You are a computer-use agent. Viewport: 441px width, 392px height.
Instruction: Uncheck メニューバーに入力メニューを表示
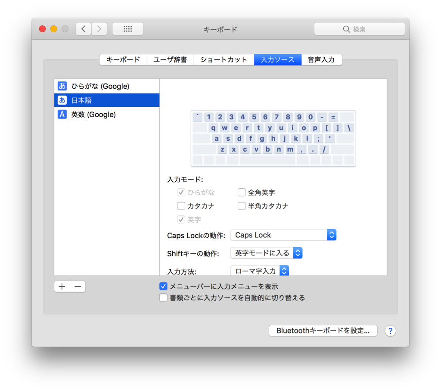(x=163, y=286)
